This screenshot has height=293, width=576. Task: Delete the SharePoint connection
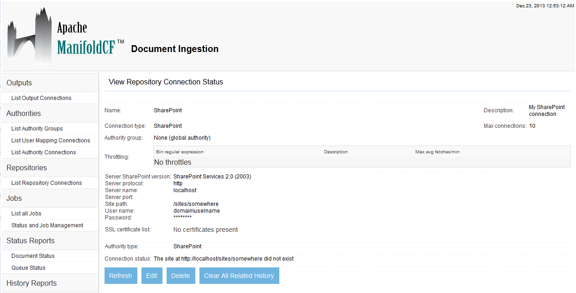click(180, 275)
